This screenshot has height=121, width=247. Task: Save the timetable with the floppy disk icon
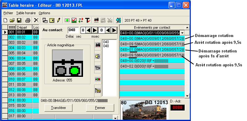[x=19, y=20]
